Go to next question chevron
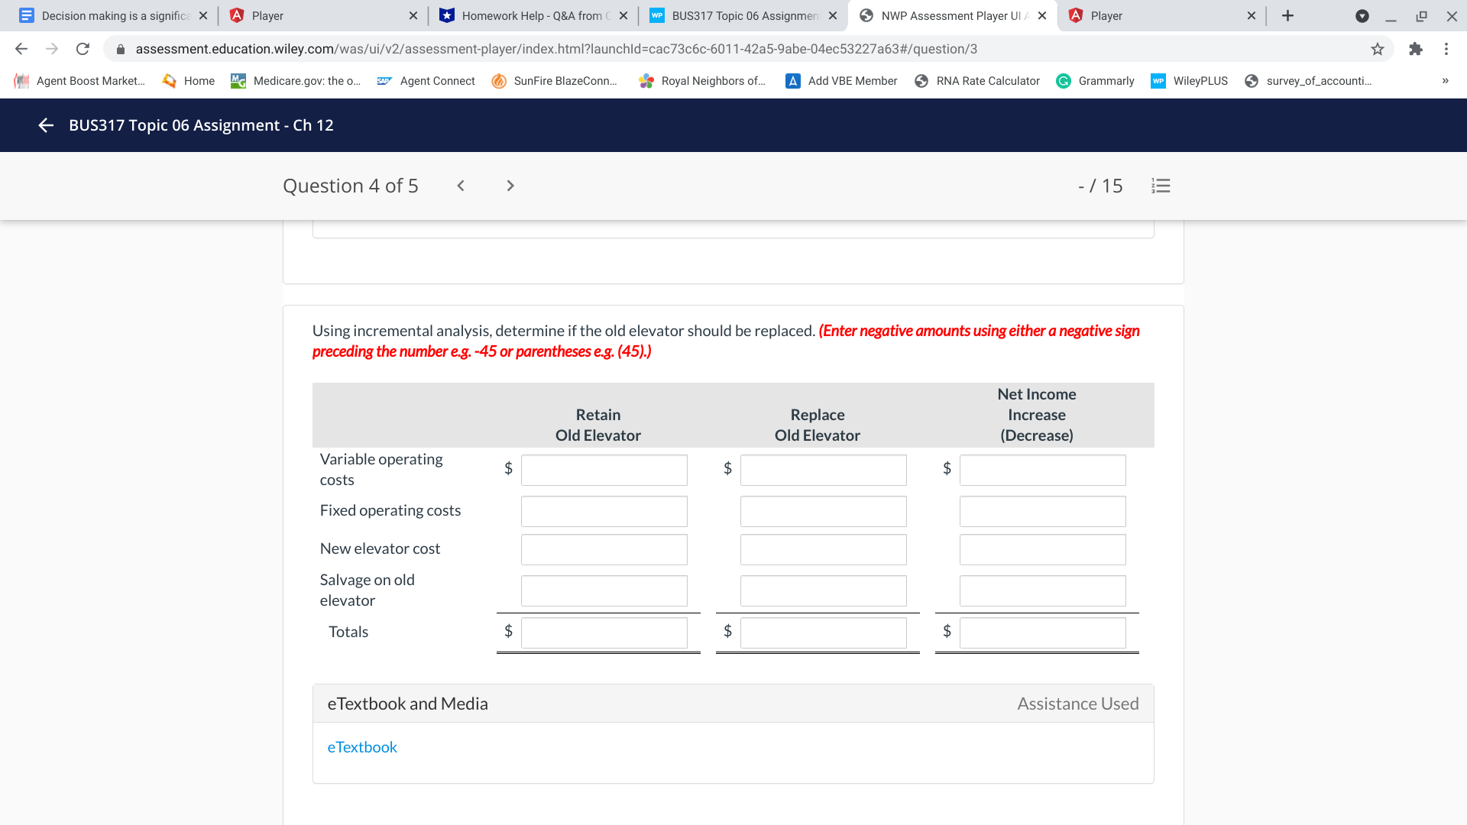 tap(510, 186)
